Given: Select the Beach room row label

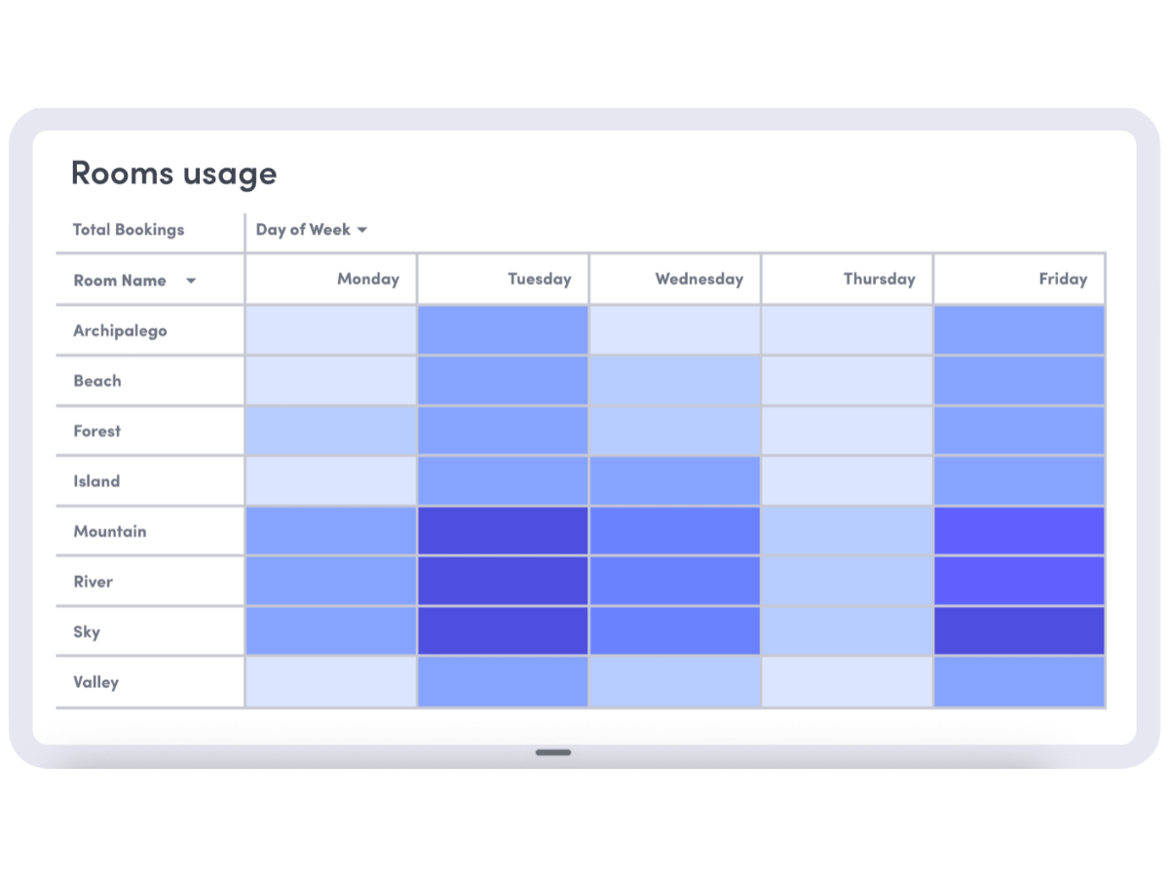Looking at the screenshot, I should coord(97,381).
